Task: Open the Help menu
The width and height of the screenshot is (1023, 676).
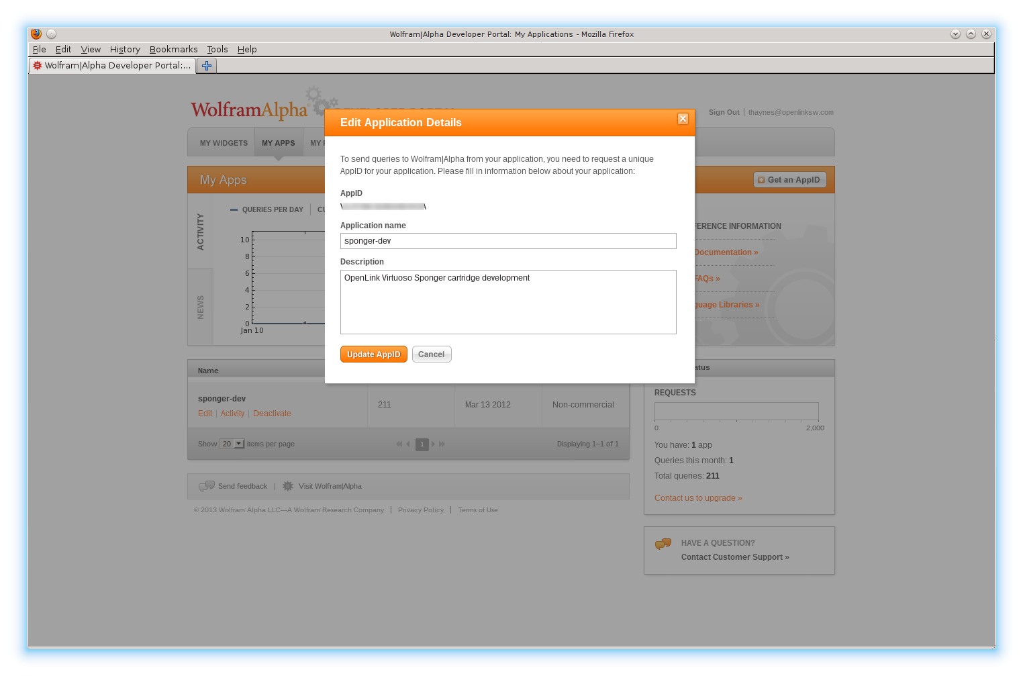Action: (247, 50)
